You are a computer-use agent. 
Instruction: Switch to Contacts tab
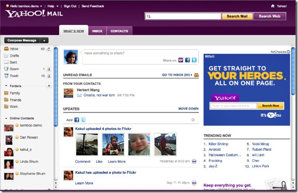(119, 31)
